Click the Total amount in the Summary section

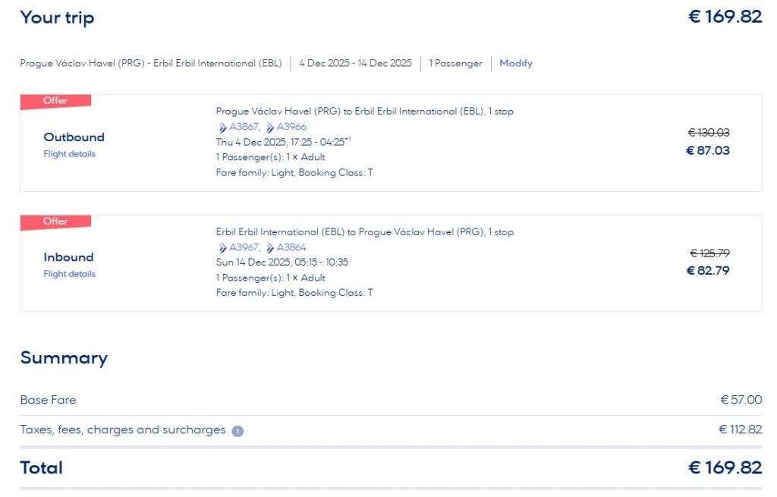pos(725,467)
